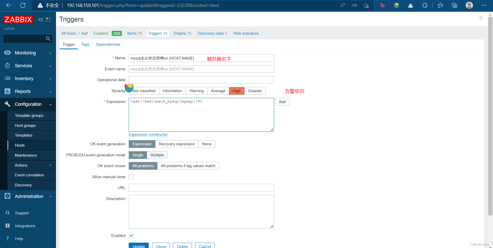Open the Graphs 15 tab
The height and width of the screenshot is (248, 493).
pyautogui.click(x=182, y=33)
